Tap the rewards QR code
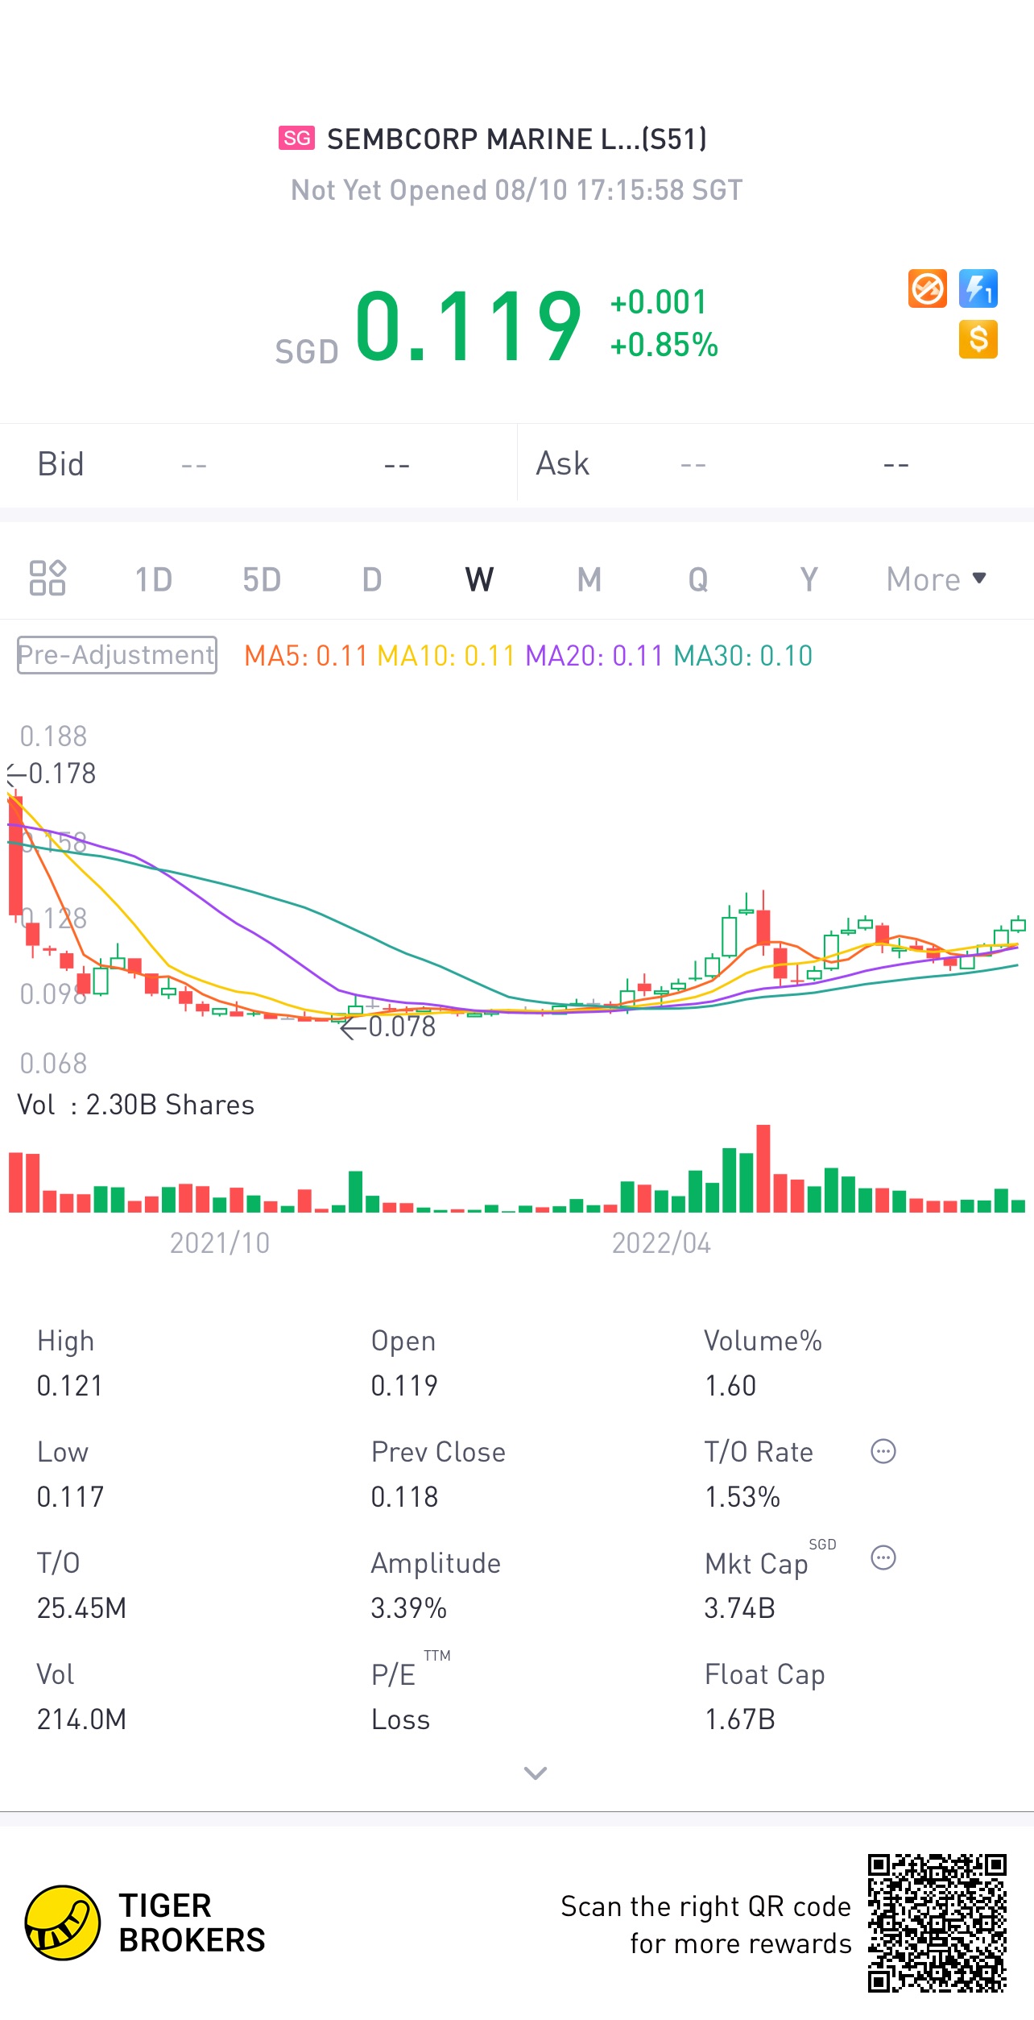1034x2020 pixels. 937,1923
